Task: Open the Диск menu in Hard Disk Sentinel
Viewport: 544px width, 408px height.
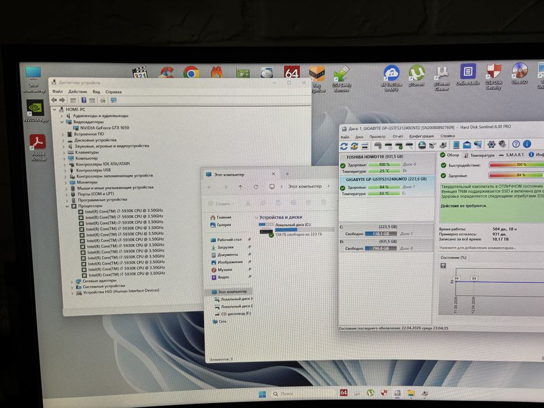Action: point(359,137)
